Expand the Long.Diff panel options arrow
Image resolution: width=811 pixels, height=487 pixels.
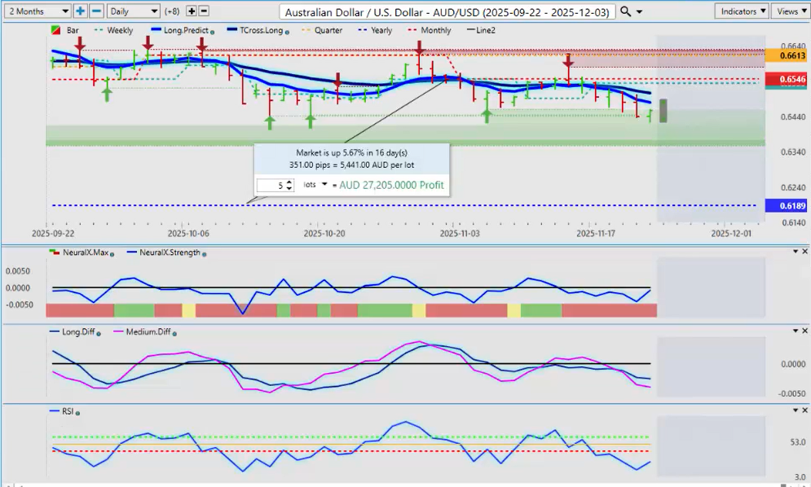coord(795,331)
